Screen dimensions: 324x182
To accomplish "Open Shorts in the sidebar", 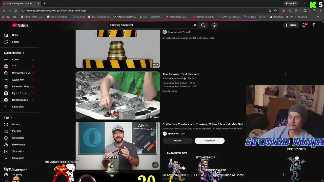I will click(x=15, y=42).
